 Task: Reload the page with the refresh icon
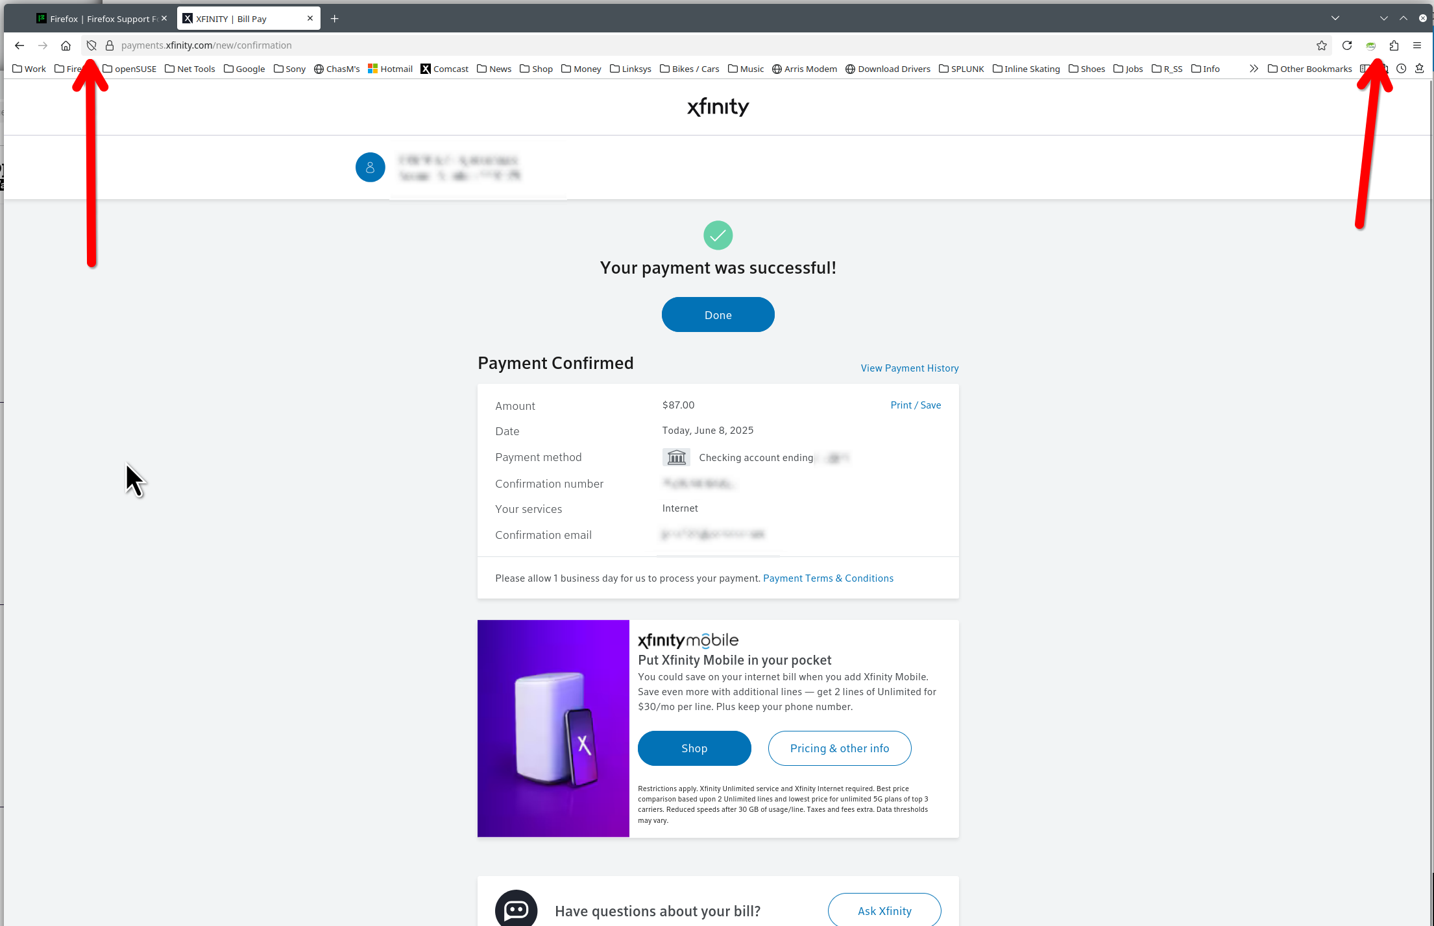[x=1347, y=45]
